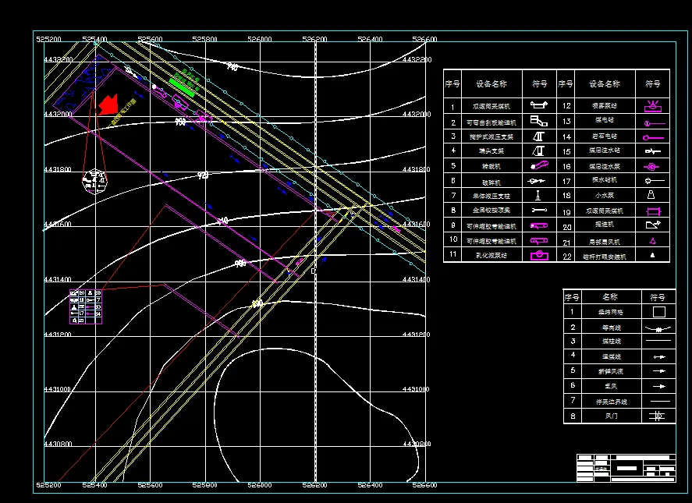The width and height of the screenshot is (692, 503).
Task: Click the magenta injection pump symbol in row 16
Action: pos(651,166)
